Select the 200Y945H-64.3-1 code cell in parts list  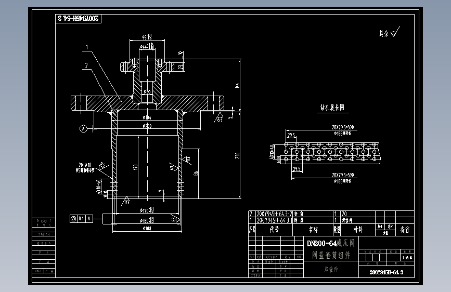(x=274, y=220)
